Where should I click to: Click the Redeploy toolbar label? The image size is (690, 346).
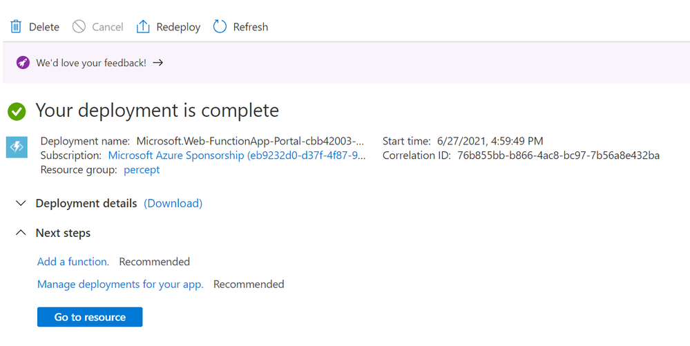point(178,27)
